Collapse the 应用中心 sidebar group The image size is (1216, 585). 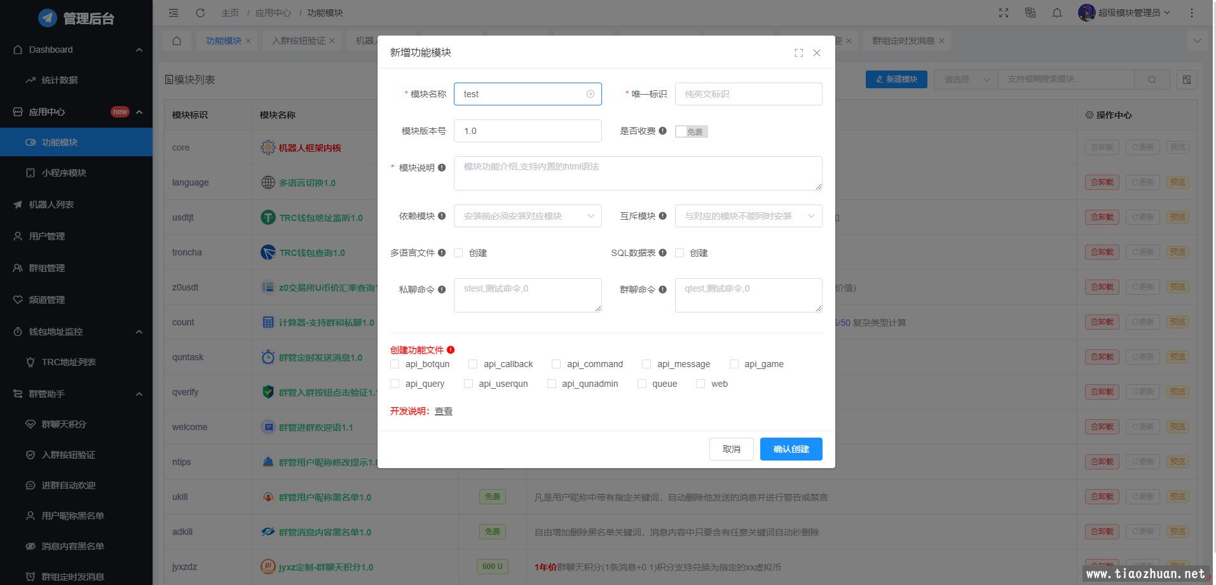[139, 112]
